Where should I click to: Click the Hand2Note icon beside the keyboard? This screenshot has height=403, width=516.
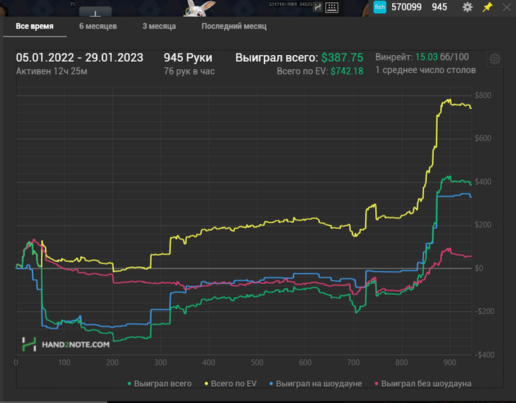318,7
